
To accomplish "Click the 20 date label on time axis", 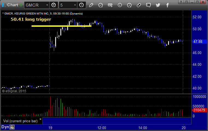I will coord(184,128).
